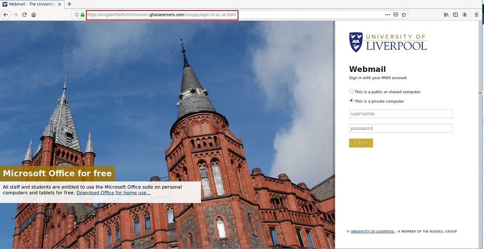Bookmark this page with the star icon
The width and height of the screenshot is (484, 249).
click(403, 15)
